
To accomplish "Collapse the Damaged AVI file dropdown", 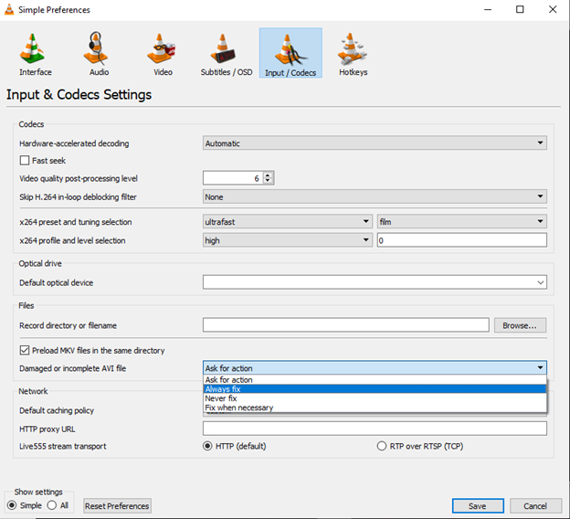I will click(375, 367).
